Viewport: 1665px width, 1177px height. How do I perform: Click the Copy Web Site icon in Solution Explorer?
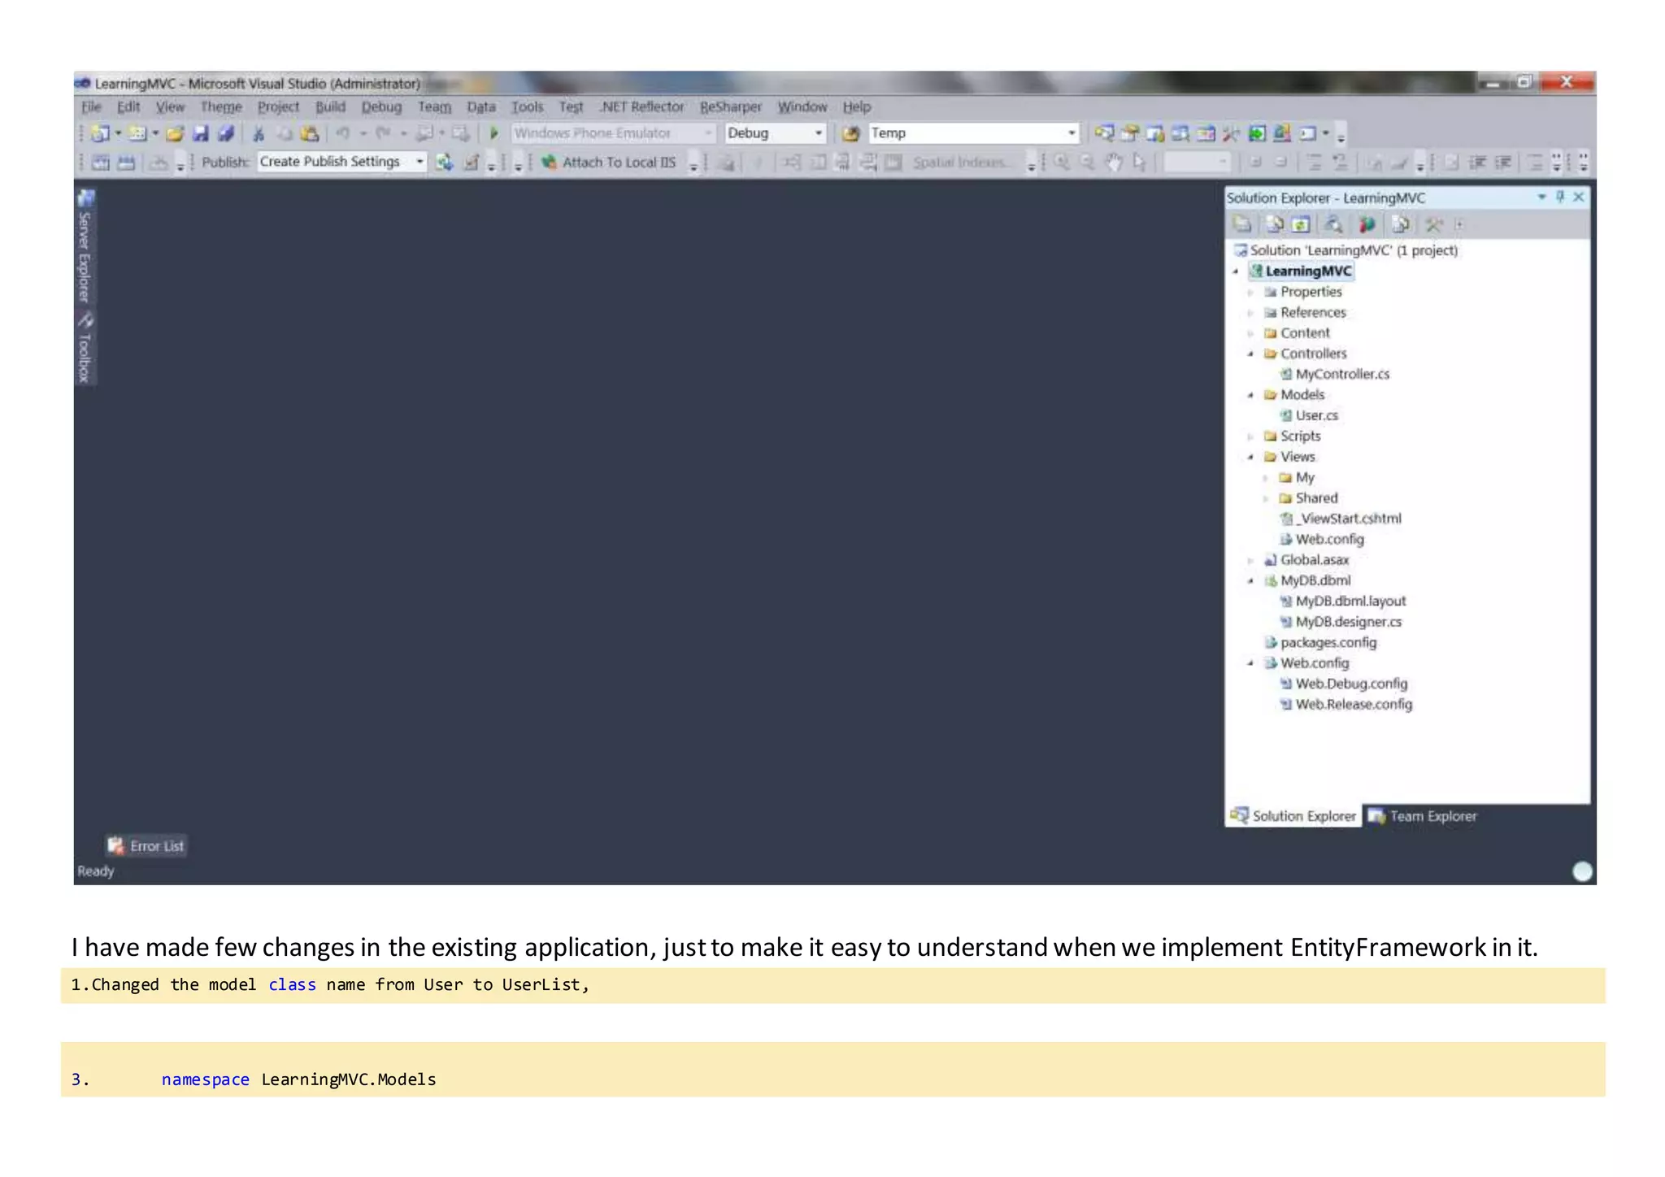1401,224
